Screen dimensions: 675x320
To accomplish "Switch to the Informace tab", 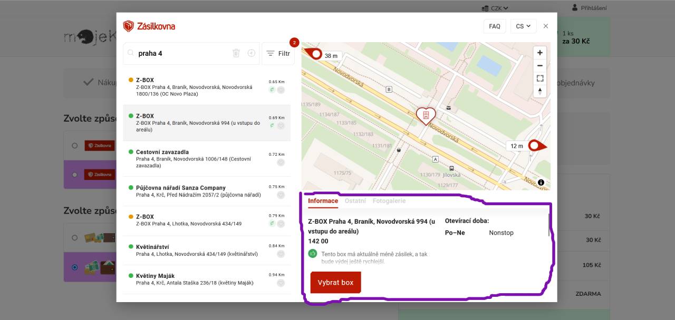I will (x=323, y=201).
